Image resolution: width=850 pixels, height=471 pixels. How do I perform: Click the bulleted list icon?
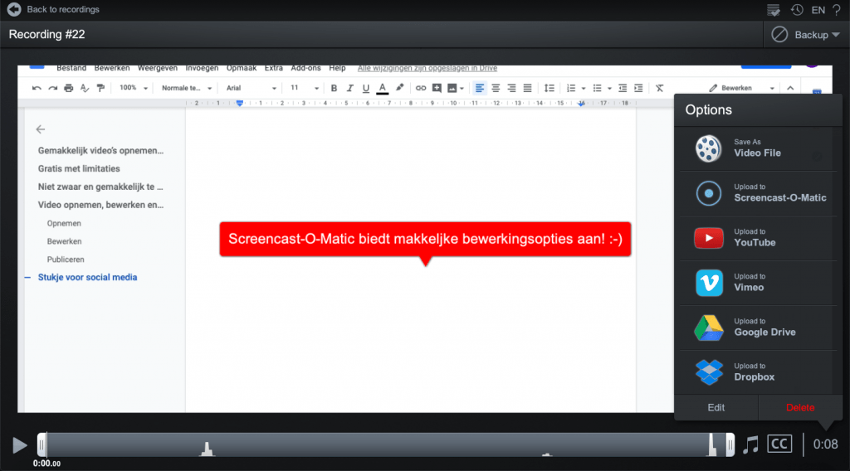(x=598, y=88)
